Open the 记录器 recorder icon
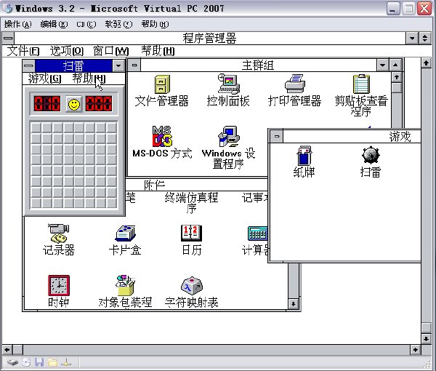The width and height of the screenshot is (436, 371). coord(58,234)
